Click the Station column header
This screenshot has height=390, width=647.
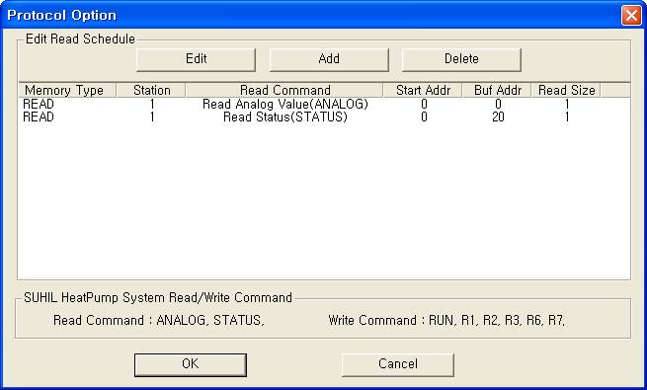click(x=151, y=90)
